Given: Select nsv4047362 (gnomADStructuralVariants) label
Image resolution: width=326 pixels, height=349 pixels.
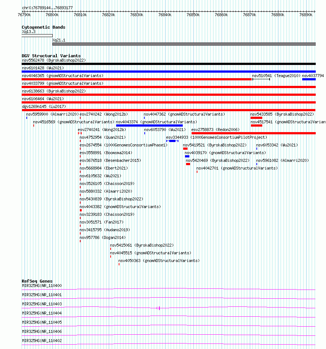Looking at the screenshot, I should (x=184, y=114).
